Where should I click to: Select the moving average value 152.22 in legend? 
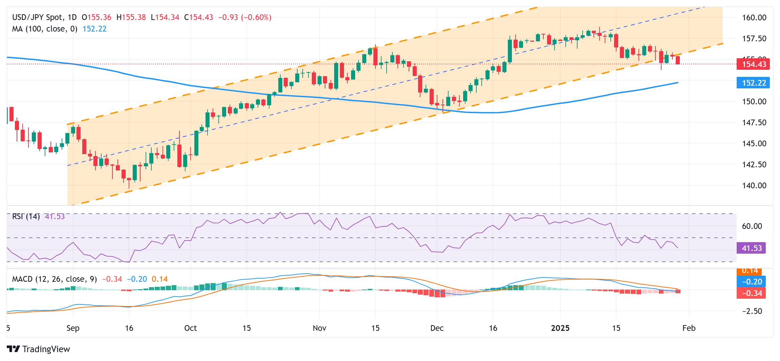coord(94,29)
